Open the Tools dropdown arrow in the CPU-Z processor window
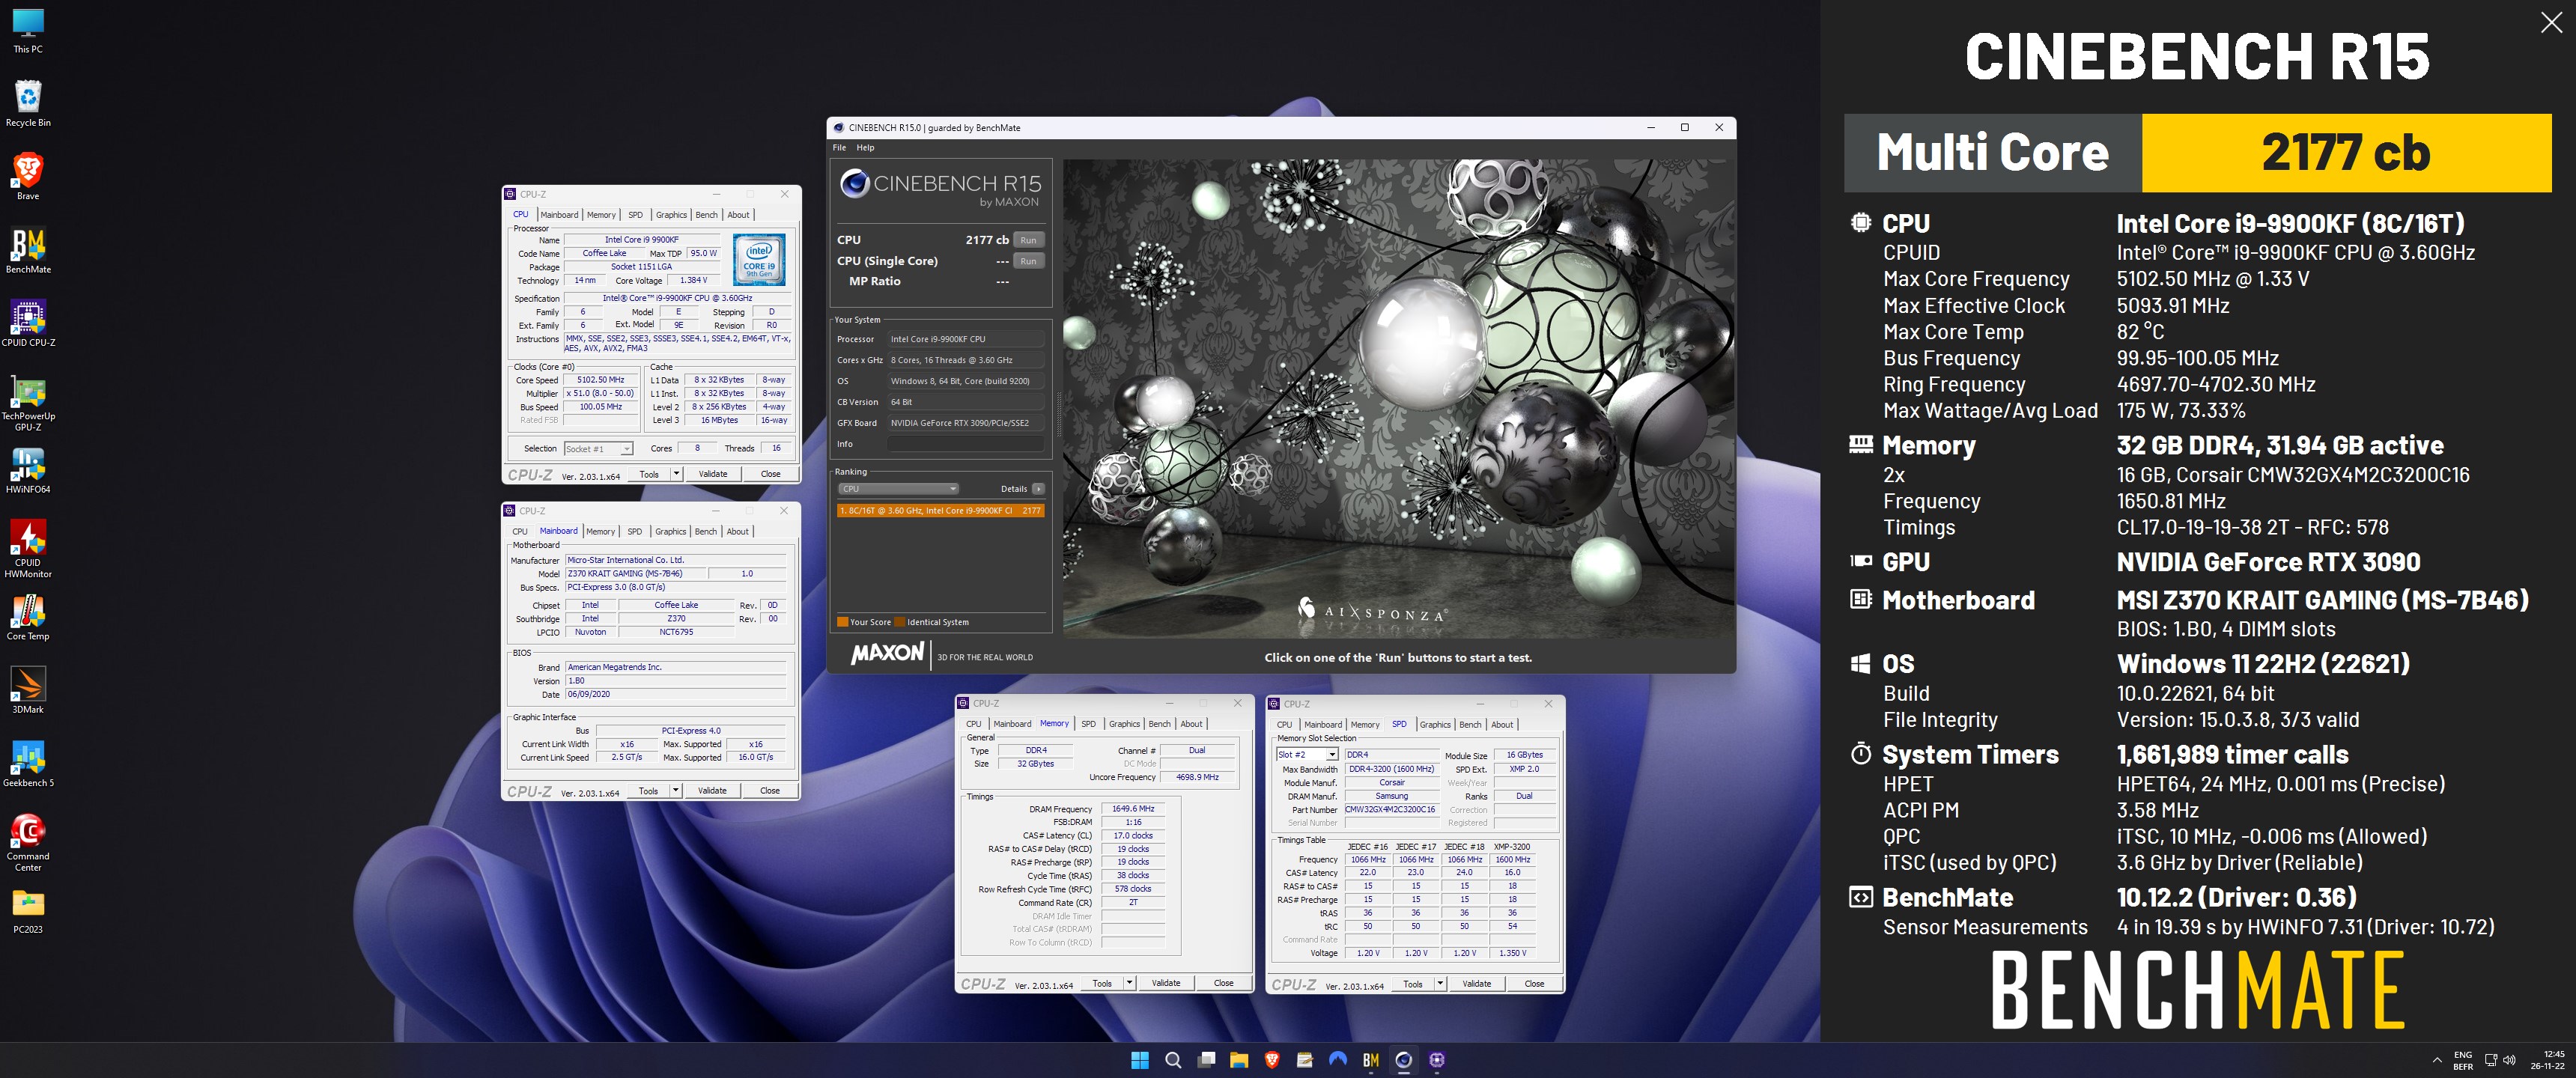Image resolution: width=2576 pixels, height=1078 pixels. point(677,474)
